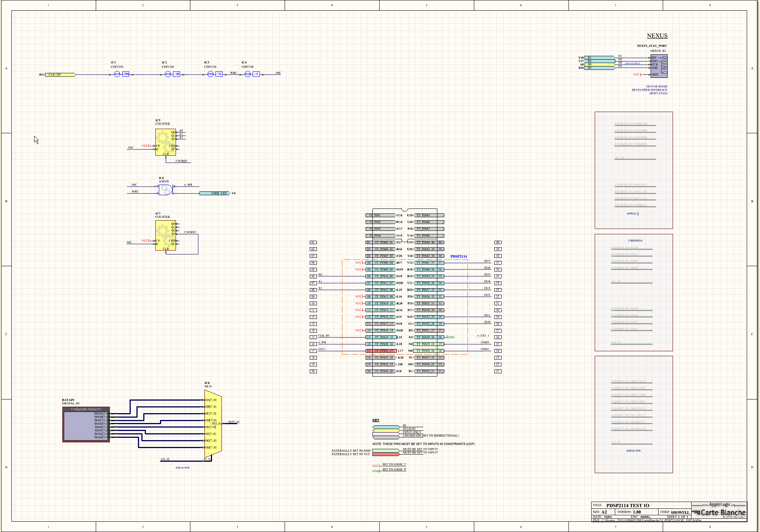
Task: Click the OUT-OF-BAND developer interface note
Action: pos(649,90)
